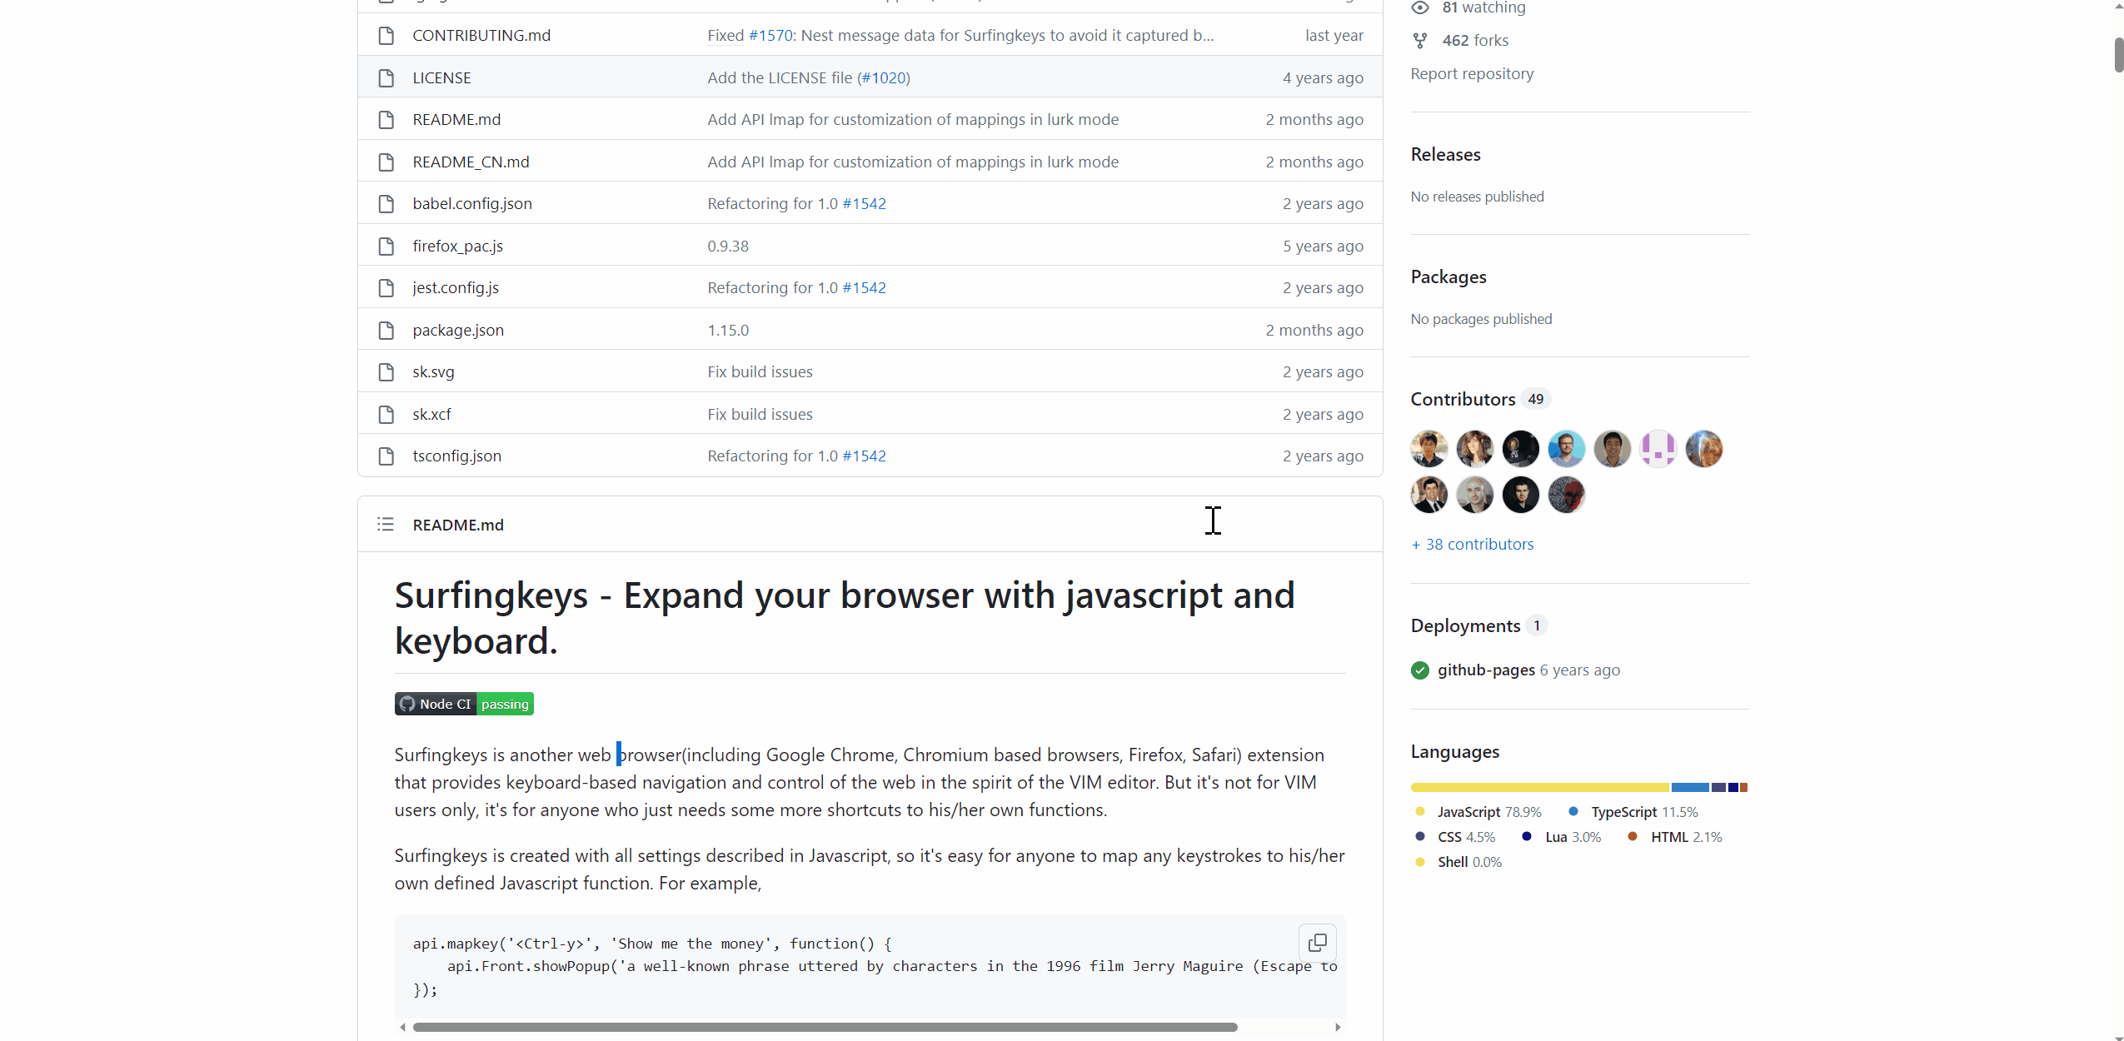Open the README table of contents icon
This screenshot has height=1041, width=2124.
386,525
